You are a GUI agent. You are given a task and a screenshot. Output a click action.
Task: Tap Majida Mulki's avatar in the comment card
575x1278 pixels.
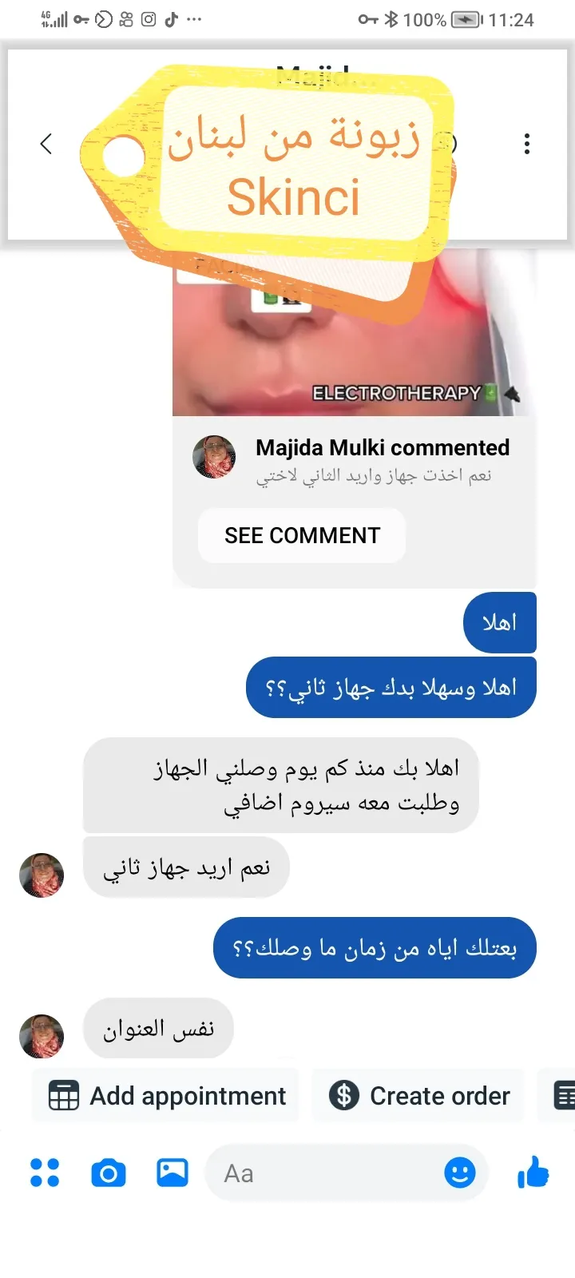click(x=214, y=458)
